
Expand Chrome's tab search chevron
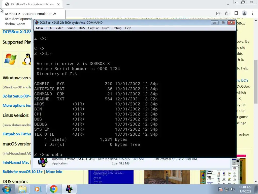click(x=228, y=4)
